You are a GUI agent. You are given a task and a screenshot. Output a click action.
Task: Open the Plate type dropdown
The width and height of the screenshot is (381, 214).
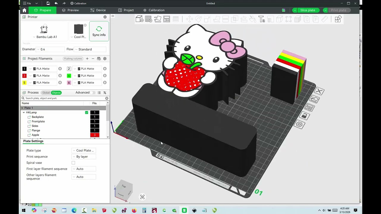(x=84, y=150)
